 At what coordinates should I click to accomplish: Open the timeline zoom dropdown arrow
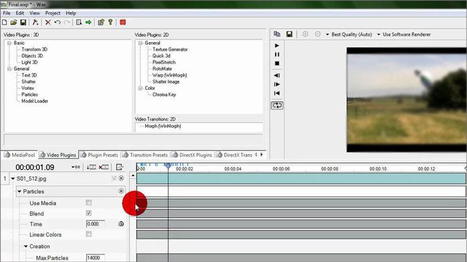click(75, 167)
